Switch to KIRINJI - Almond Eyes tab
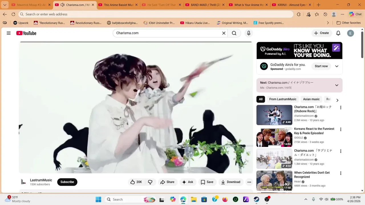 (x=291, y=5)
